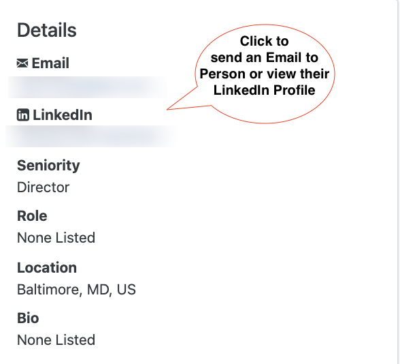
Task: Open the blurred LinkedIn profile link
Action: pyautogui.click(x=91, y=136)
